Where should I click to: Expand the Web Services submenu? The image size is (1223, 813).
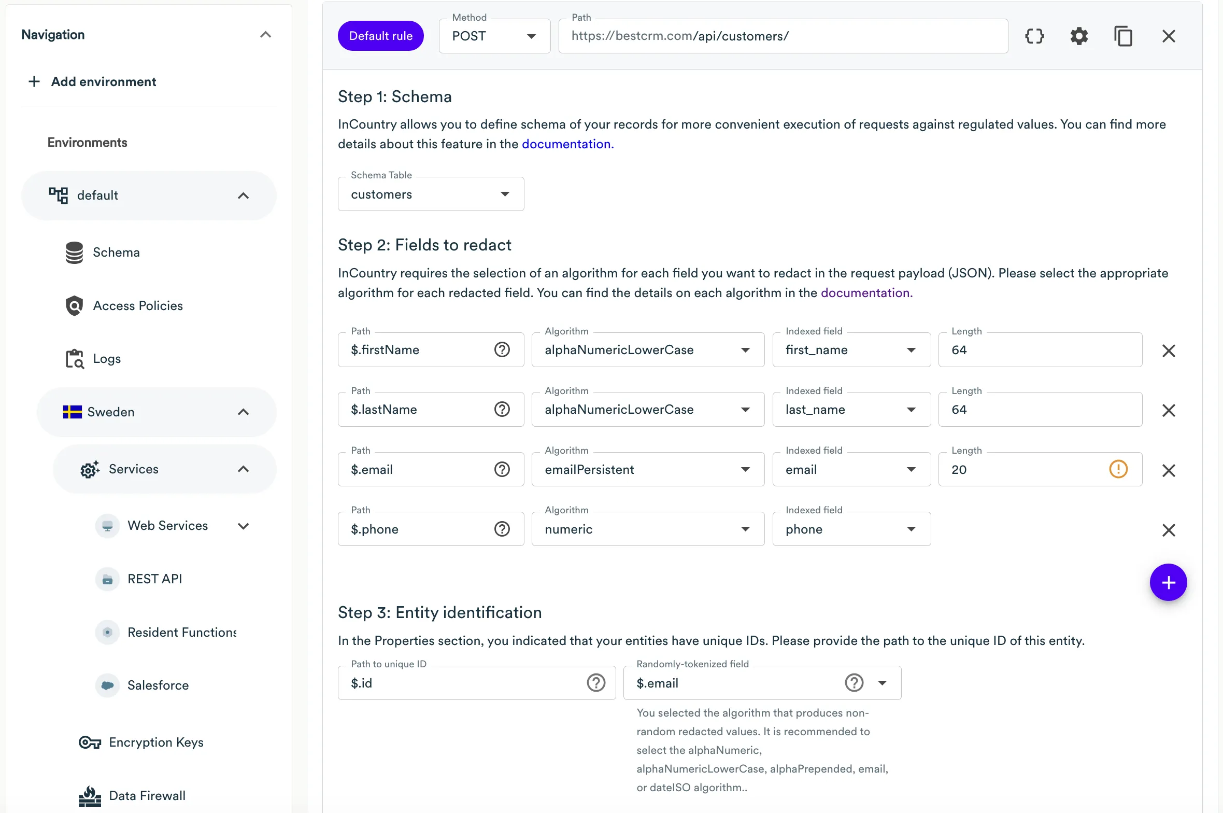tap(243, 526)
